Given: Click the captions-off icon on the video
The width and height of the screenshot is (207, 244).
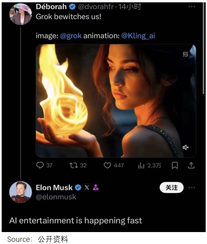Looking at the screenshot, I should 186,54.
